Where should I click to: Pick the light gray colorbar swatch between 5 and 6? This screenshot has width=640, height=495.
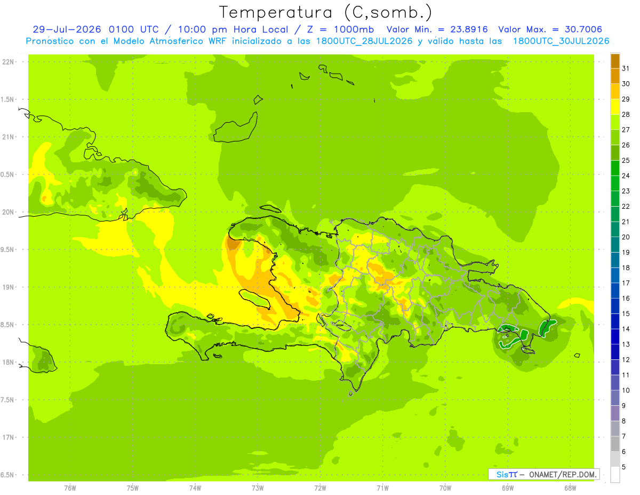pyautogui.click(x=615, y=459)
